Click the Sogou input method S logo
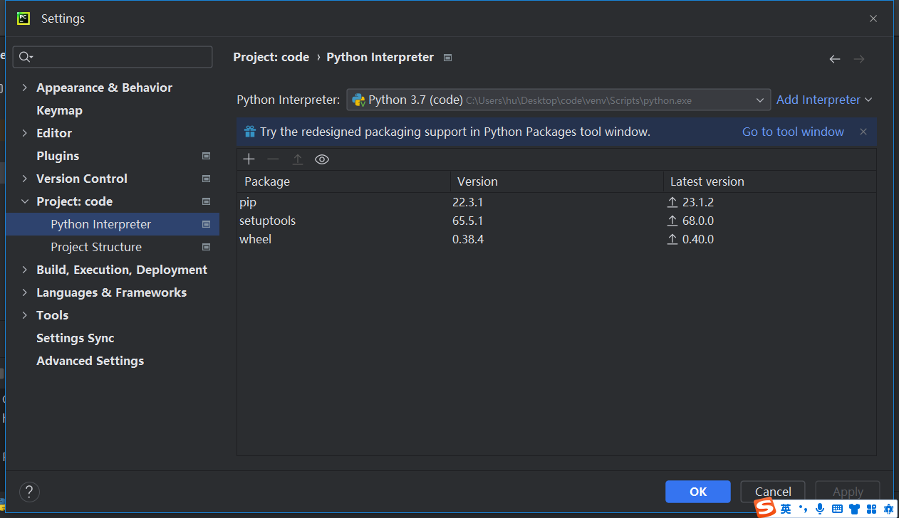The width and height of the screenshot is (899, 518). click(x=765, y=508)
